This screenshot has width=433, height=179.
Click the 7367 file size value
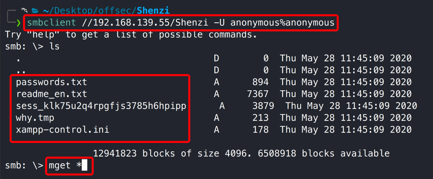pos(258,94)
